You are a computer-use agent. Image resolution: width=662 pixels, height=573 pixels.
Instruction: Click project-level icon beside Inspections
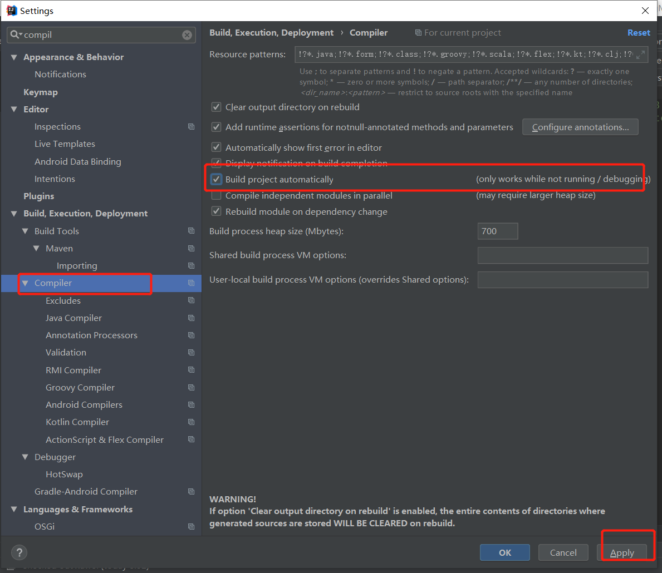point(192,127)
